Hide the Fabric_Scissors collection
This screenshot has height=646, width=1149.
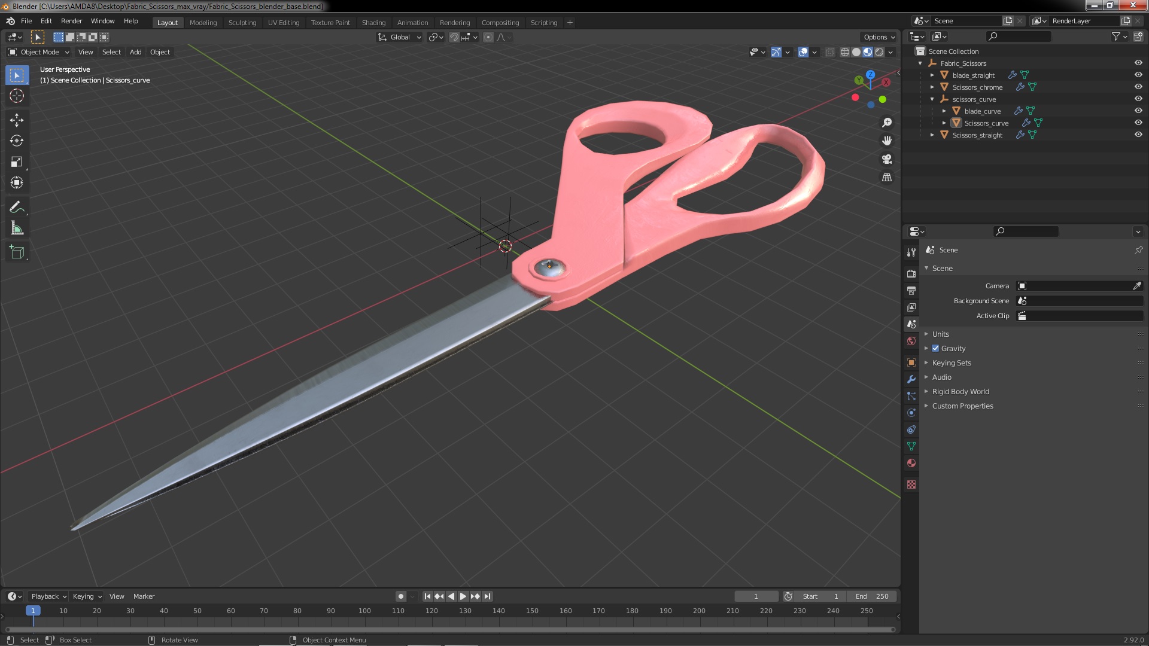(x=1138, y=63)
